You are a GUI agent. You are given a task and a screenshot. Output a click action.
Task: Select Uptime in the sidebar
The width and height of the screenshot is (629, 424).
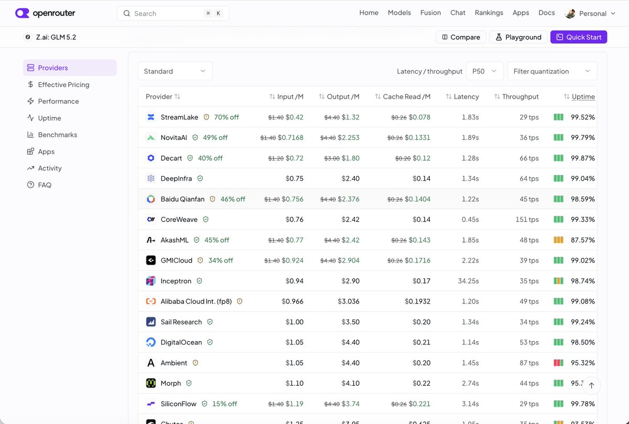point(70,118)
